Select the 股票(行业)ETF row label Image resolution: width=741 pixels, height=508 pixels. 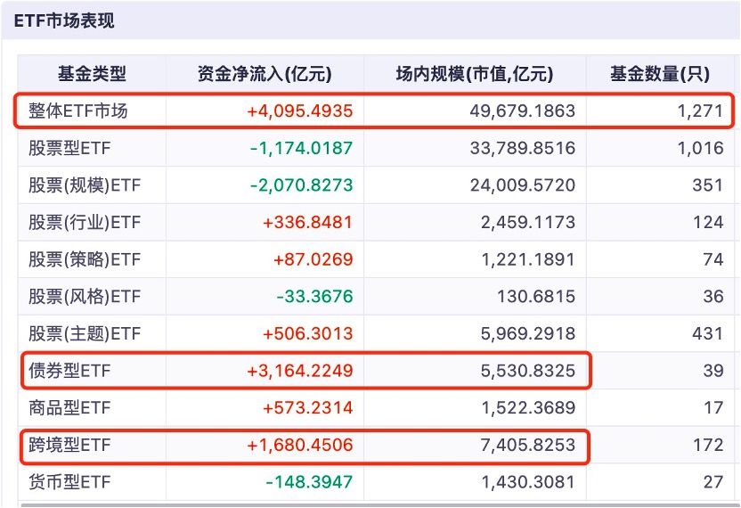pyautogui.click(x=85, y=222)
